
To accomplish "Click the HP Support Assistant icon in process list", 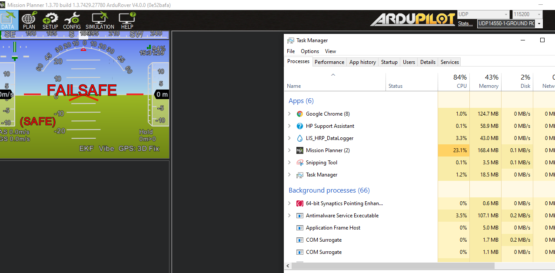I will (300, 126).
